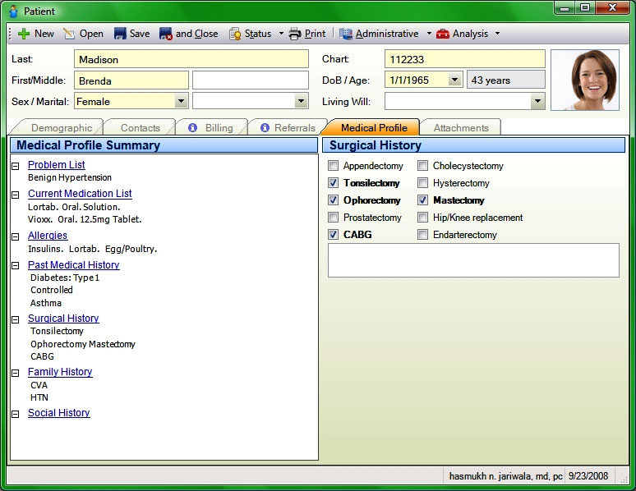Image resolution: width=636 pixels, height=491 pixels.
Task: Click the patient photo thumbnail
Action: coord(584,80)
